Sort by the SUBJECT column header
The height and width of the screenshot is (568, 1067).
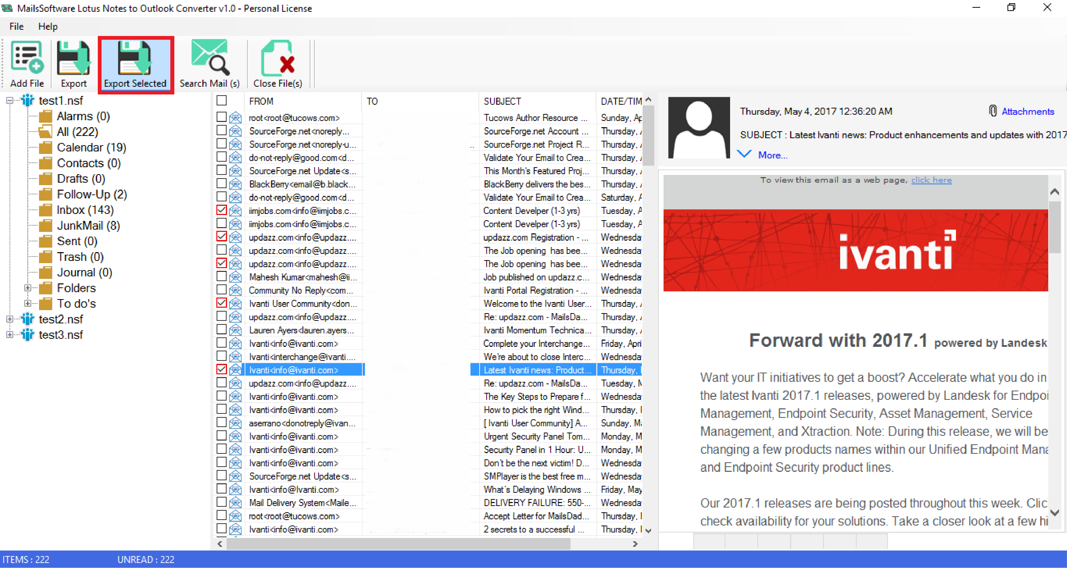(537, 101)
